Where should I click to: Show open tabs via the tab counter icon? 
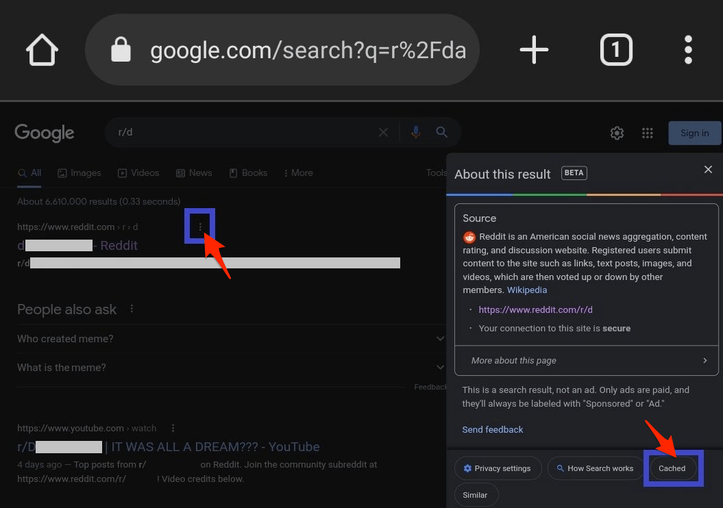point(615,49)
